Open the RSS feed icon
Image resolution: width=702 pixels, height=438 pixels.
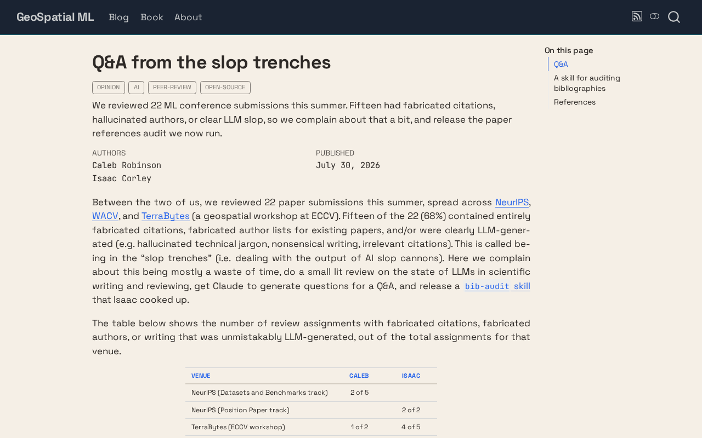point(637,16)
